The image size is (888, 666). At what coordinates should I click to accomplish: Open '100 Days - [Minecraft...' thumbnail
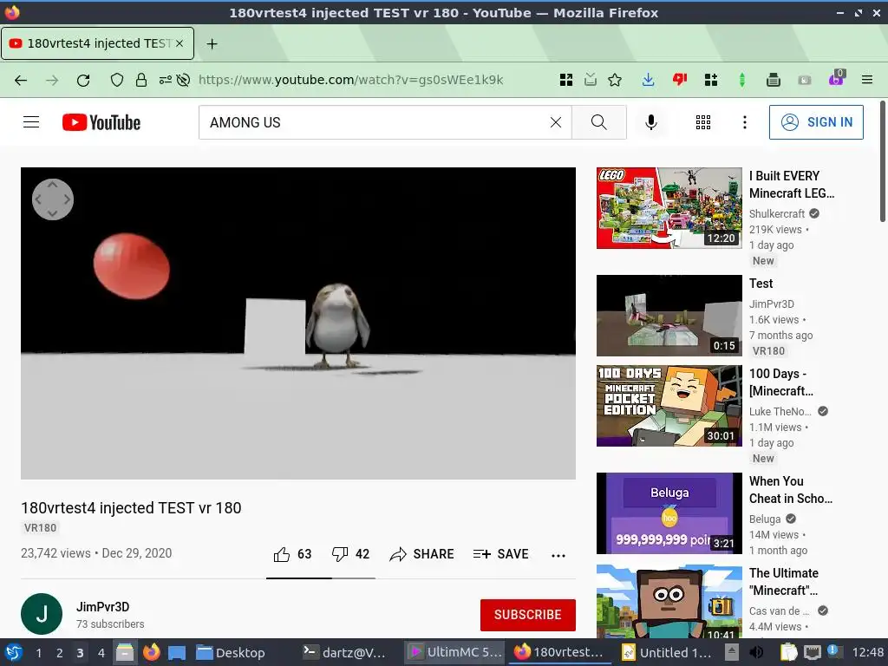pos(669,406)
